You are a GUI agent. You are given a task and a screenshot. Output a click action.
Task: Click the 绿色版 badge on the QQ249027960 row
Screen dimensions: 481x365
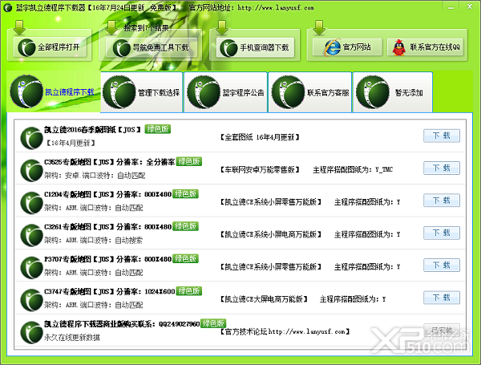(x=213, y=323)
